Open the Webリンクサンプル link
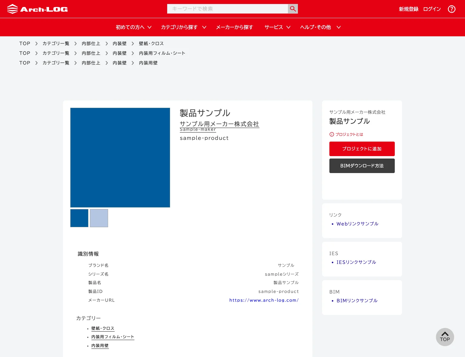 (357, 224)
